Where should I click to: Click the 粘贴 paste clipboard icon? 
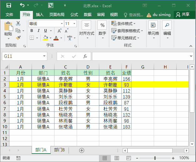[x=8, y=26]
